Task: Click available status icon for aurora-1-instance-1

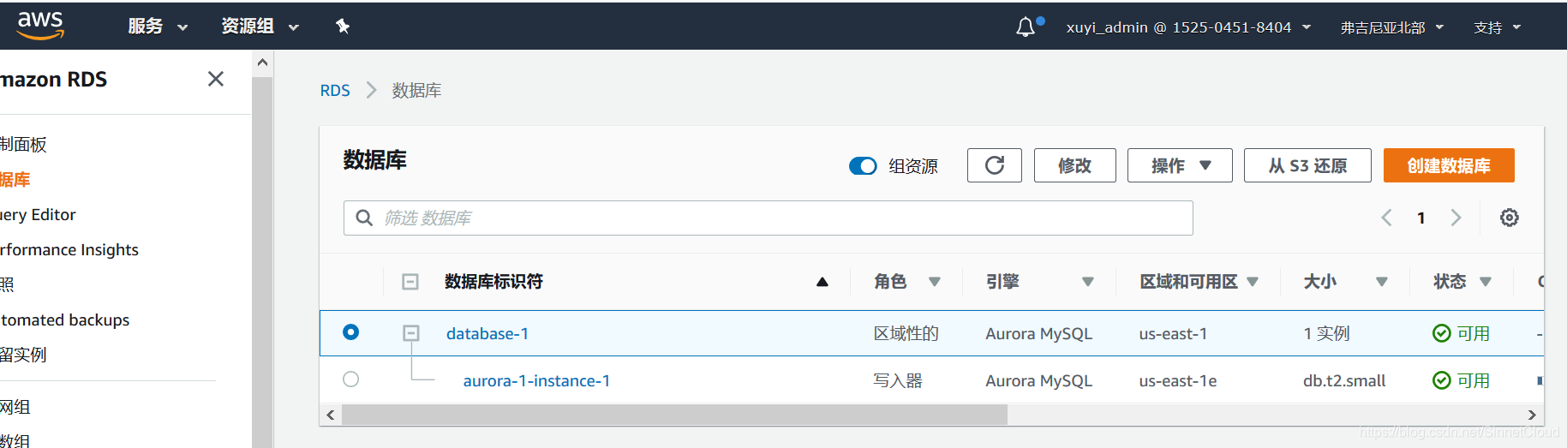Action: click(x=1442, y=380)
